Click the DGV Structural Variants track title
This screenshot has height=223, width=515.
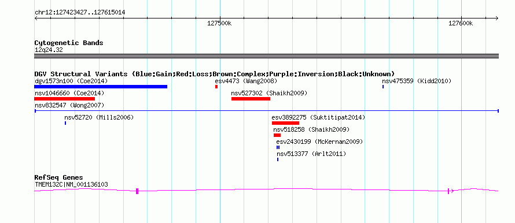[x=215, y=74]
